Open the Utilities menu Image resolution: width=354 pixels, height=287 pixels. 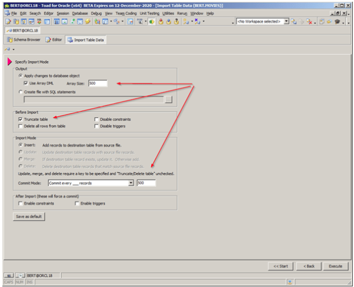(x=168, y=13)
